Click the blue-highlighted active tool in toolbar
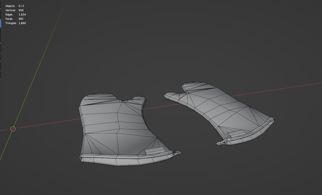The height and width of the screenshot is (195, 322). pos(1,23)
